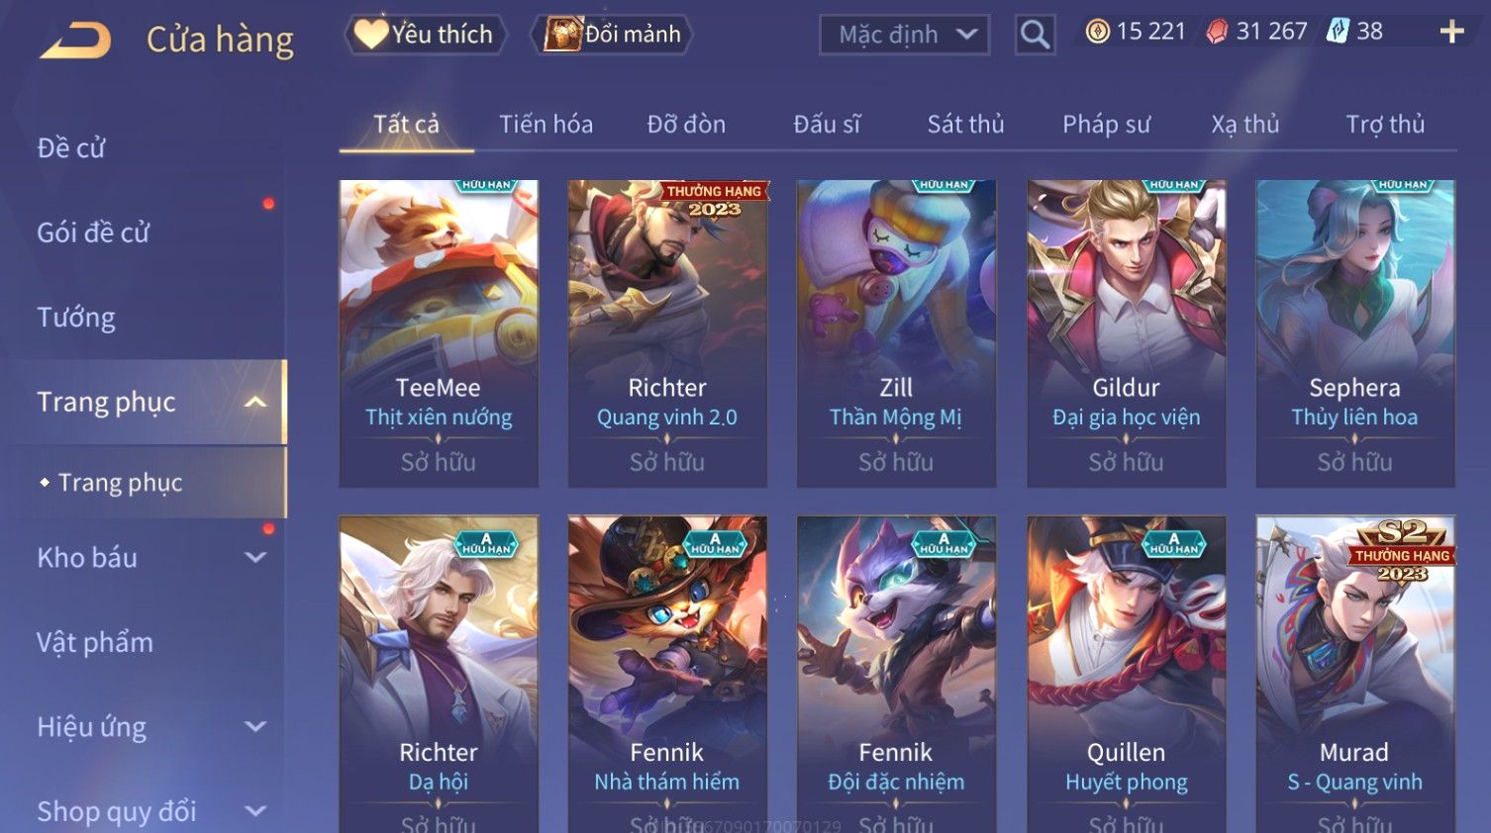1491x833 pixels.
Task: Open the Mặc định sort dropdown
Action: (x=904, y=35)
